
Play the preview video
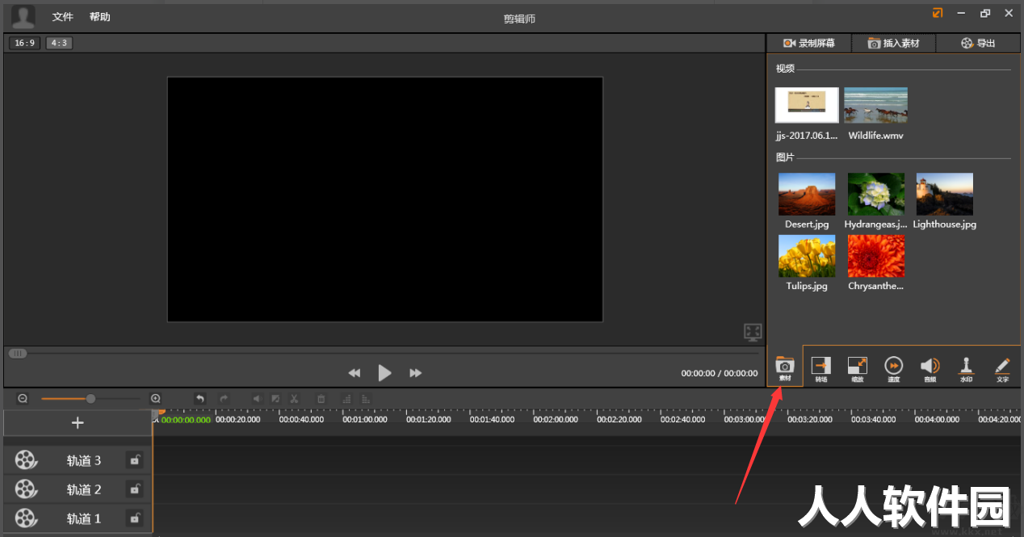click(x=384, y=372)
